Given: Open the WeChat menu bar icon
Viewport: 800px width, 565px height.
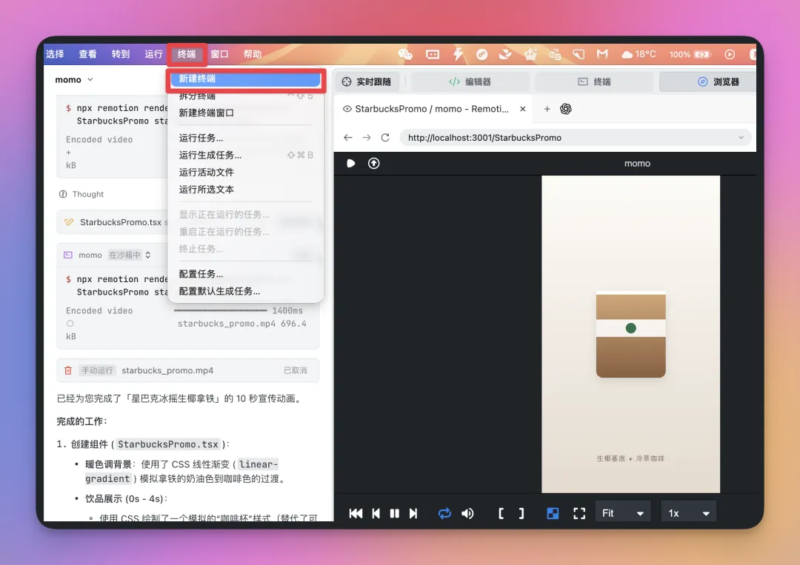Looking at the screenshot, I should (x=405, y=54).
